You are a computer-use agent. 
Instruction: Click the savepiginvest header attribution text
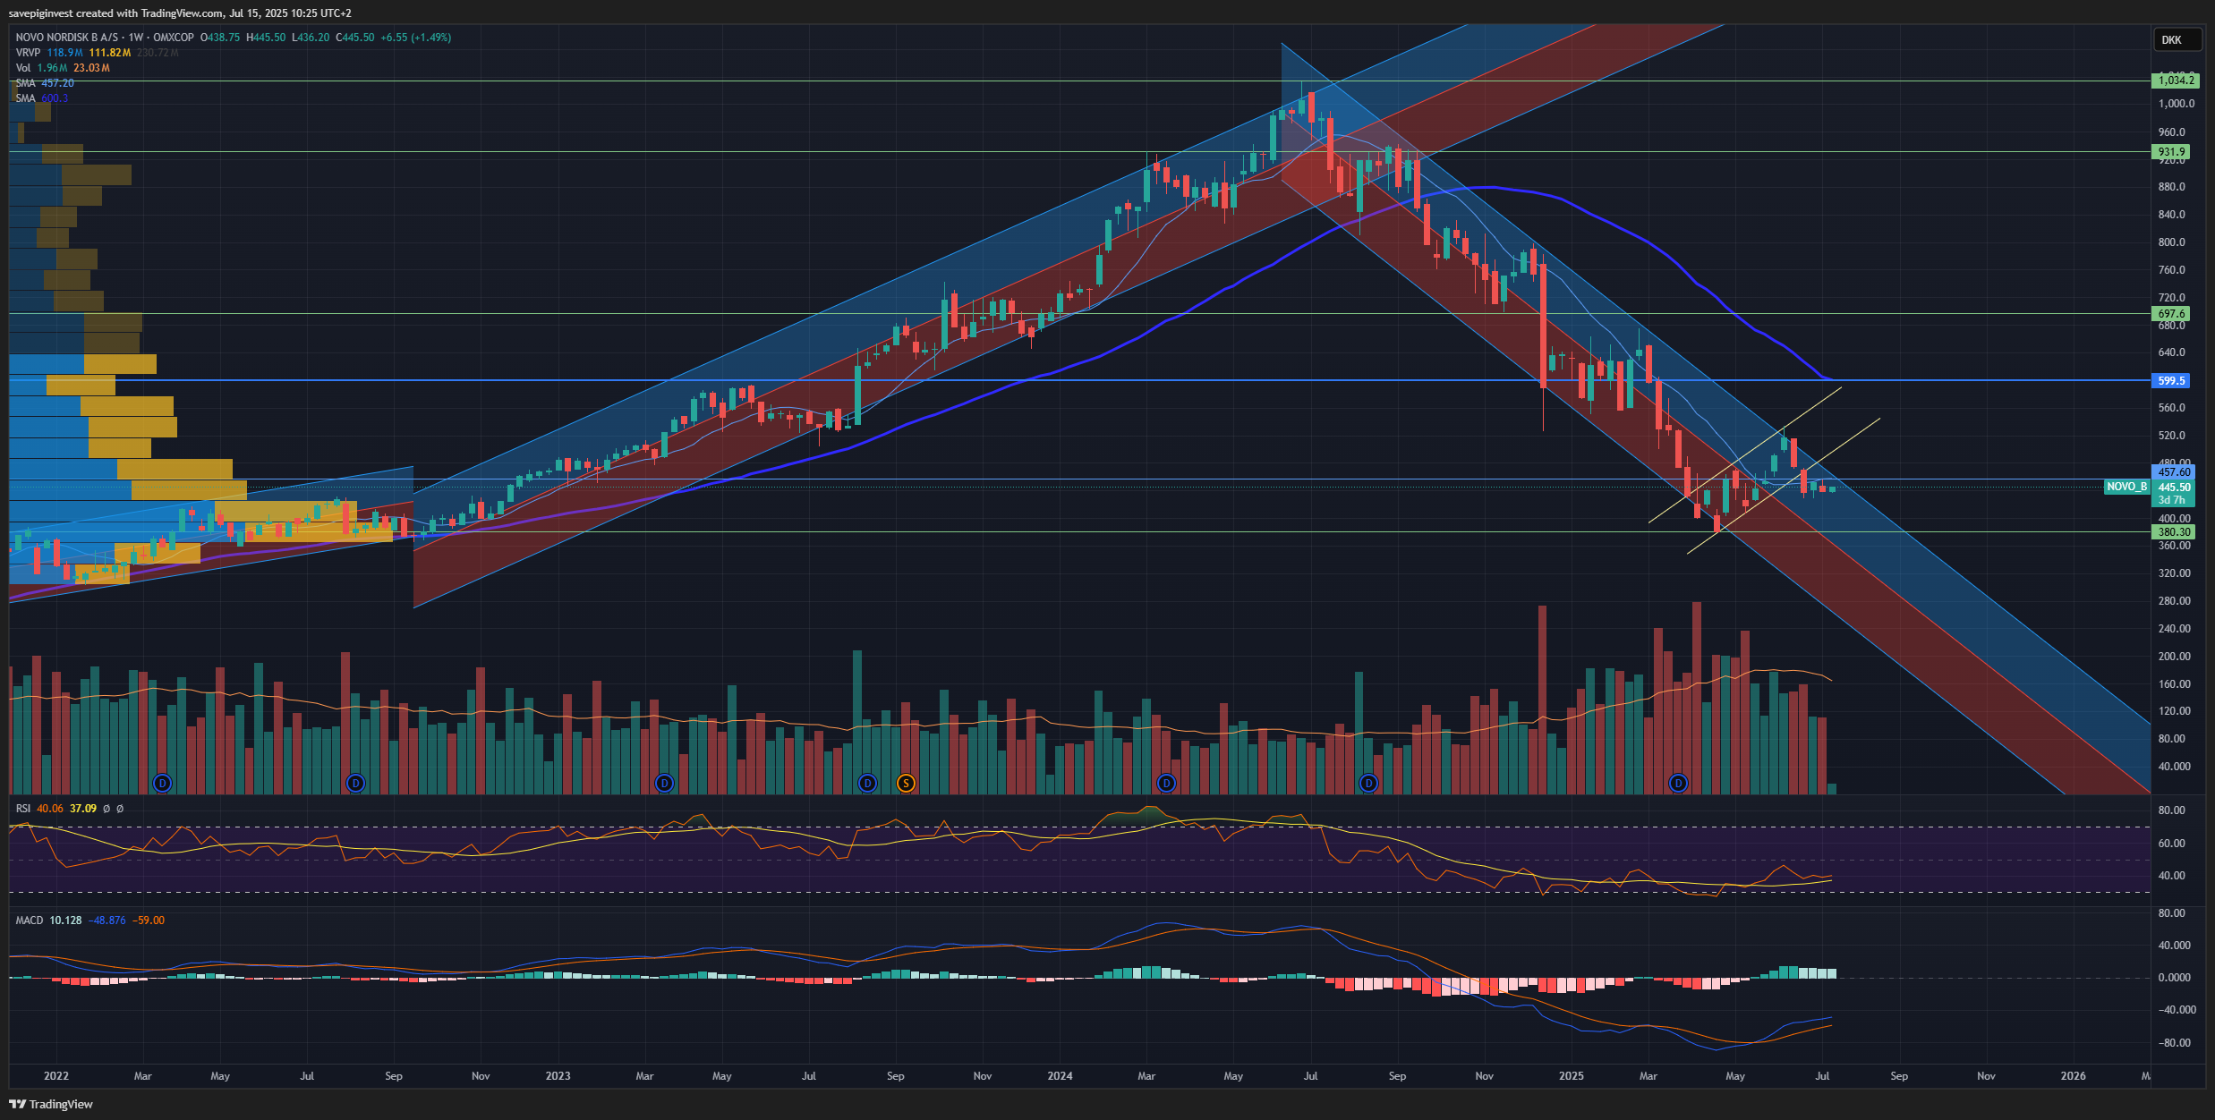point(180,13)
